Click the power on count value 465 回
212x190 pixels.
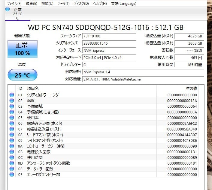tap(189, 57)
